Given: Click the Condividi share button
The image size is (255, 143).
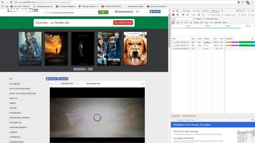Looking at the screenshot, I should coord(63,79).
